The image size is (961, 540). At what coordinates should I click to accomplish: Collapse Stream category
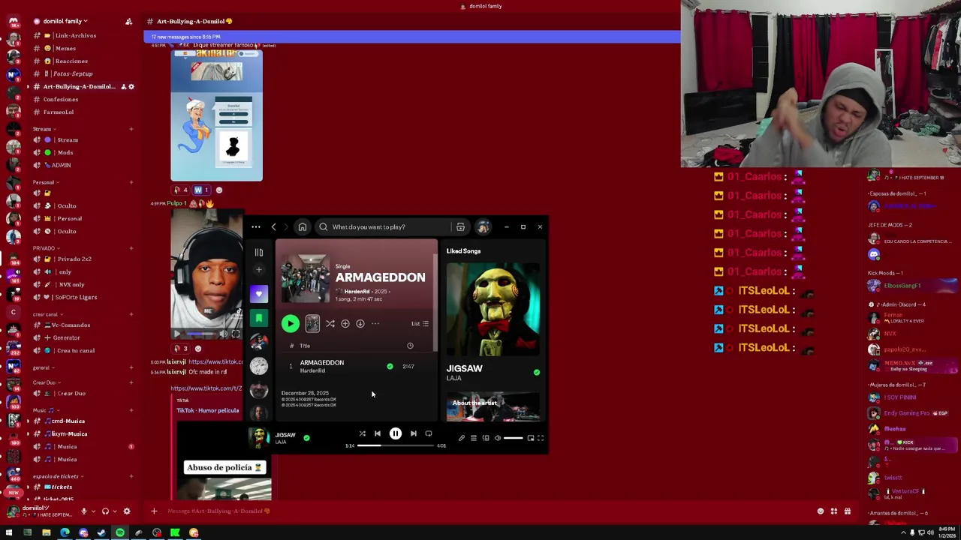(x=44, y=129)
